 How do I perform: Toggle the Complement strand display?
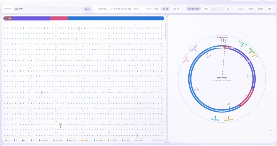click(193, 9)
